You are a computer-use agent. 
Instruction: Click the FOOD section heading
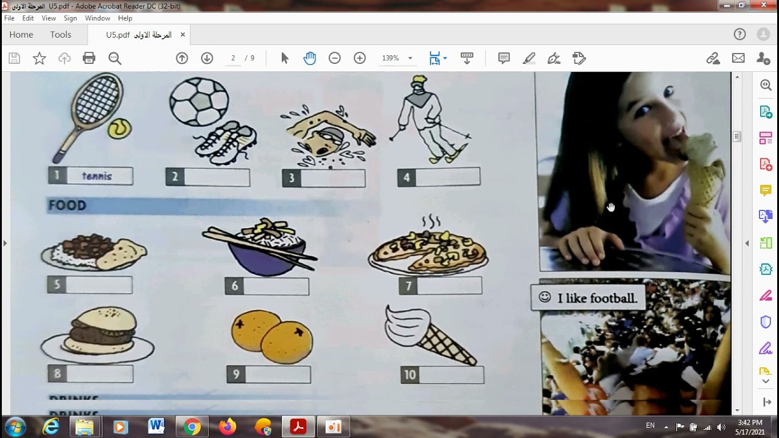coord(68,206)
